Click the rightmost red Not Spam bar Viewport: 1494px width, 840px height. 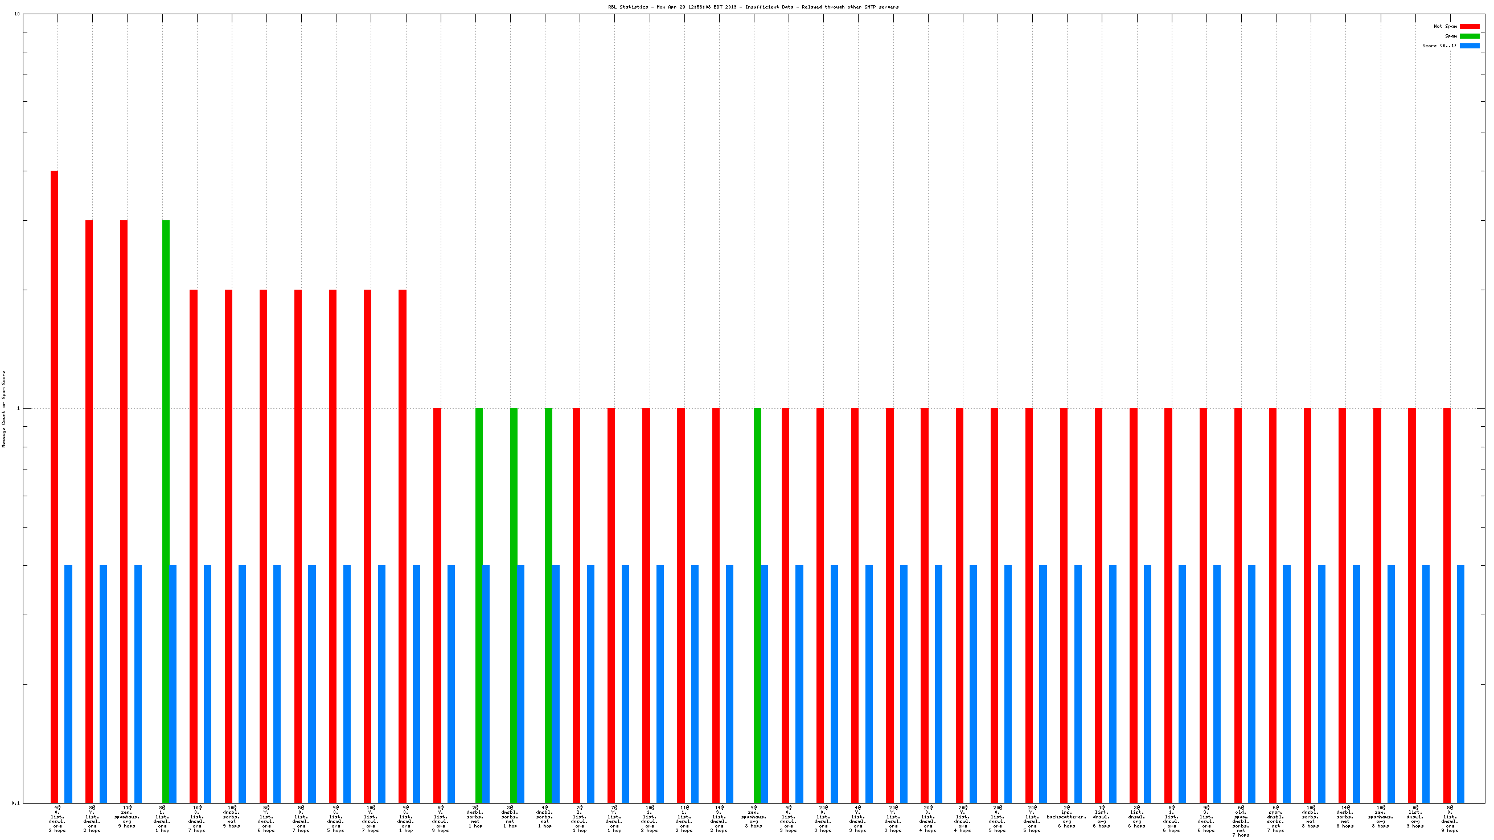point(1446,604)
